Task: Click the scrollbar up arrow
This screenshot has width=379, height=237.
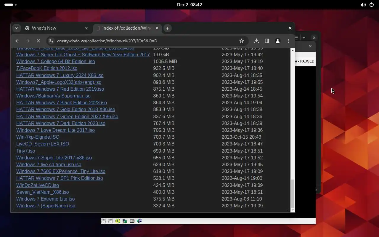Action: [x=293, y=50]
